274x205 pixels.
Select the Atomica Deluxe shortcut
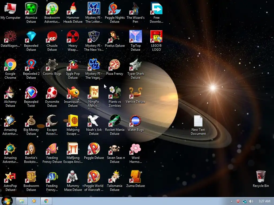tap(31, 9)
